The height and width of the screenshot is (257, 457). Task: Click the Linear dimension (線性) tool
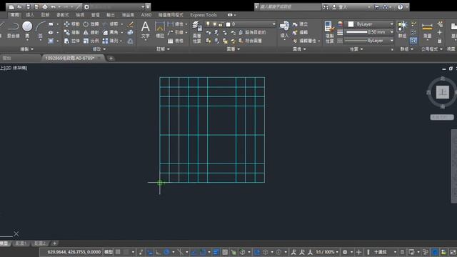176,24
